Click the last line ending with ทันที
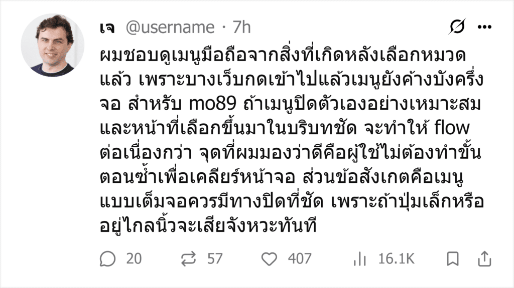Image resolution: width=514 pixels, height=288 pixels. click(x=208, y=226)
